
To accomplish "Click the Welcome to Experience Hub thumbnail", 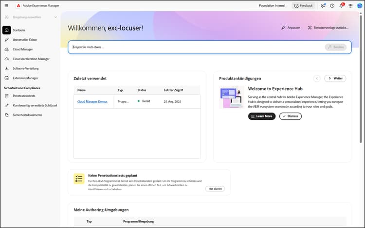I will (x=232, y=97).
